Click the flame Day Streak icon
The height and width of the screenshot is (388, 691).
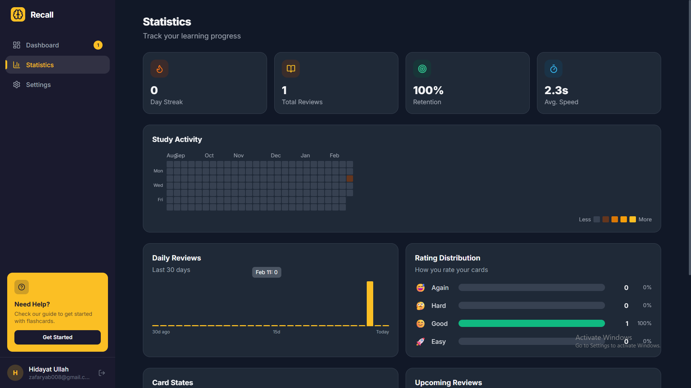[159, 69]
